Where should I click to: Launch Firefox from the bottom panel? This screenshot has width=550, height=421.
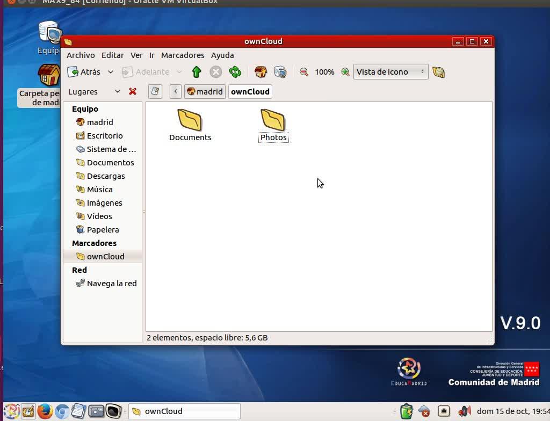45,411
